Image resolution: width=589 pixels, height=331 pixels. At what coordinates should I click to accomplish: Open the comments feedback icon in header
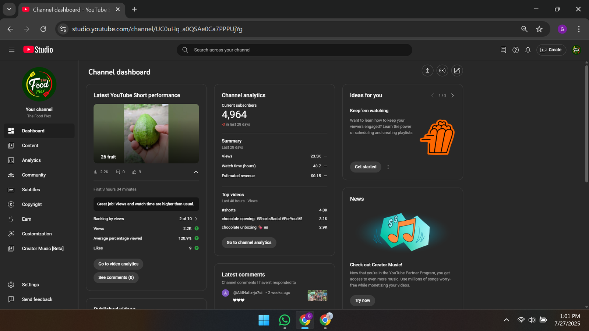tap(503, 50)
